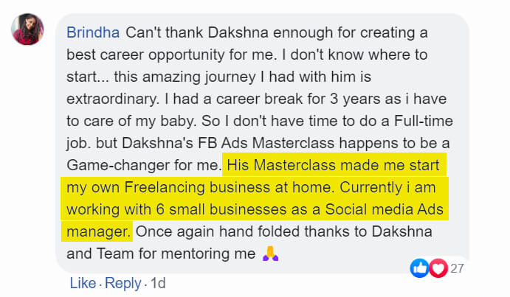Screen dimensions: 510x297
Task: Click the blue thumbs-up reaction icon
Action: (x=420, y=268)
